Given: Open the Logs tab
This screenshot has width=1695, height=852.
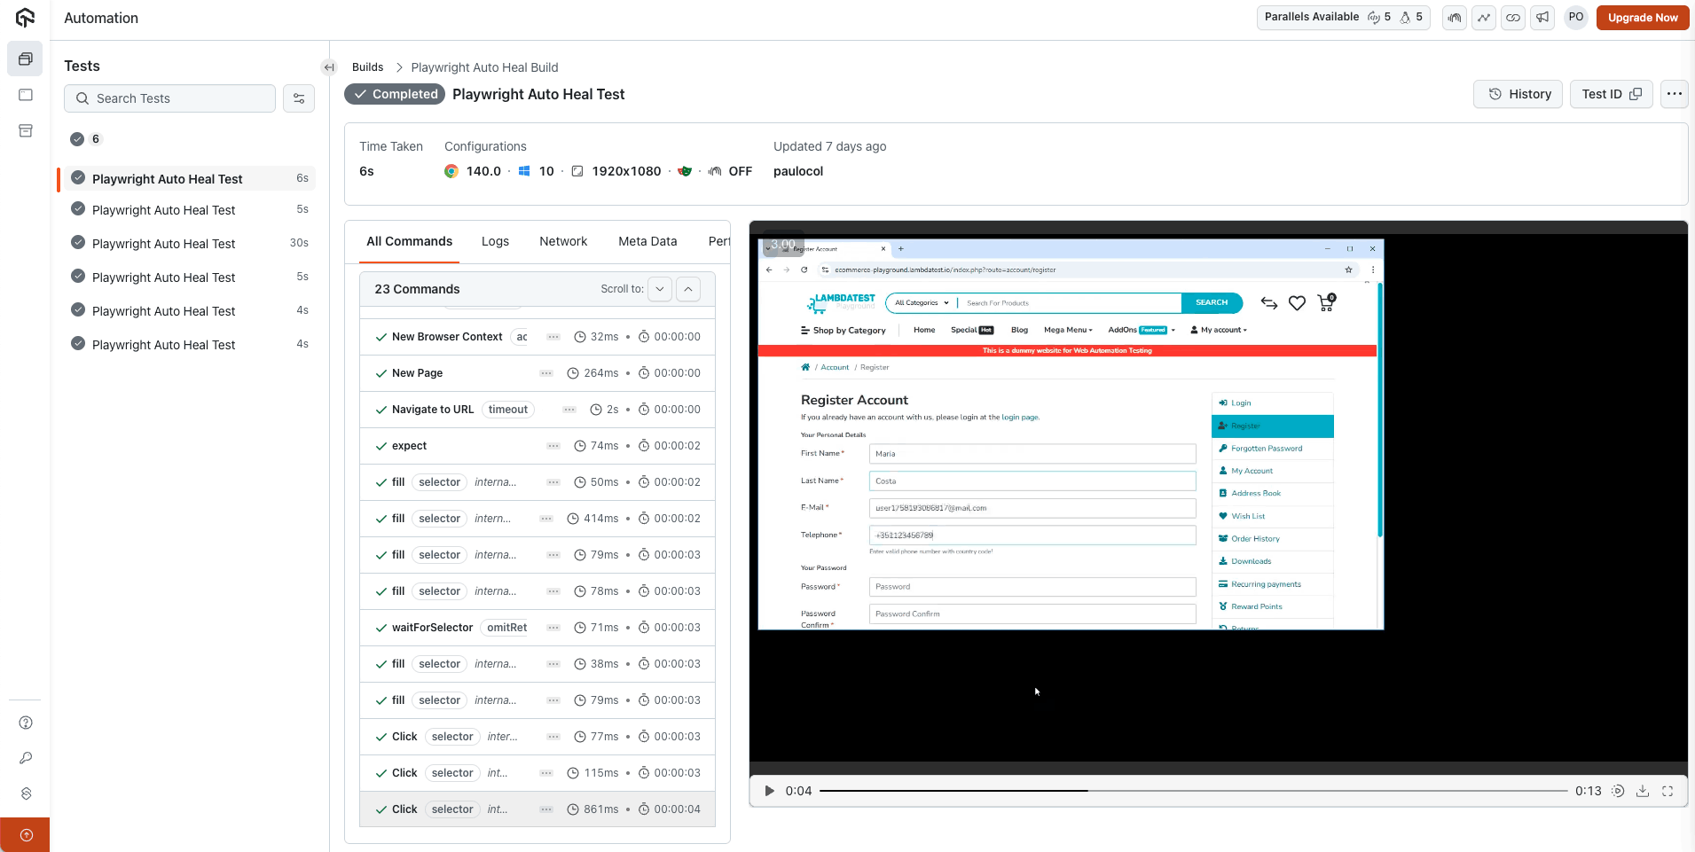Looking at the screenshot, I should point(495,241).
